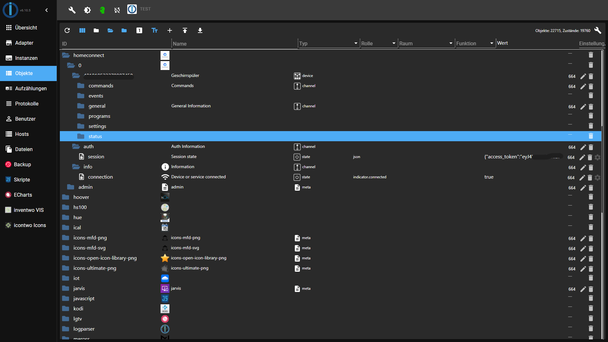
Task: Click the upload objects icon
Action: pyautogui.click(x=185, y=30)
